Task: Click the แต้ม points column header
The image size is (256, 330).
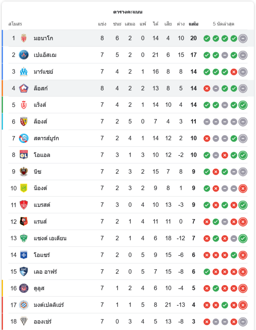Action: click(194, 24)
